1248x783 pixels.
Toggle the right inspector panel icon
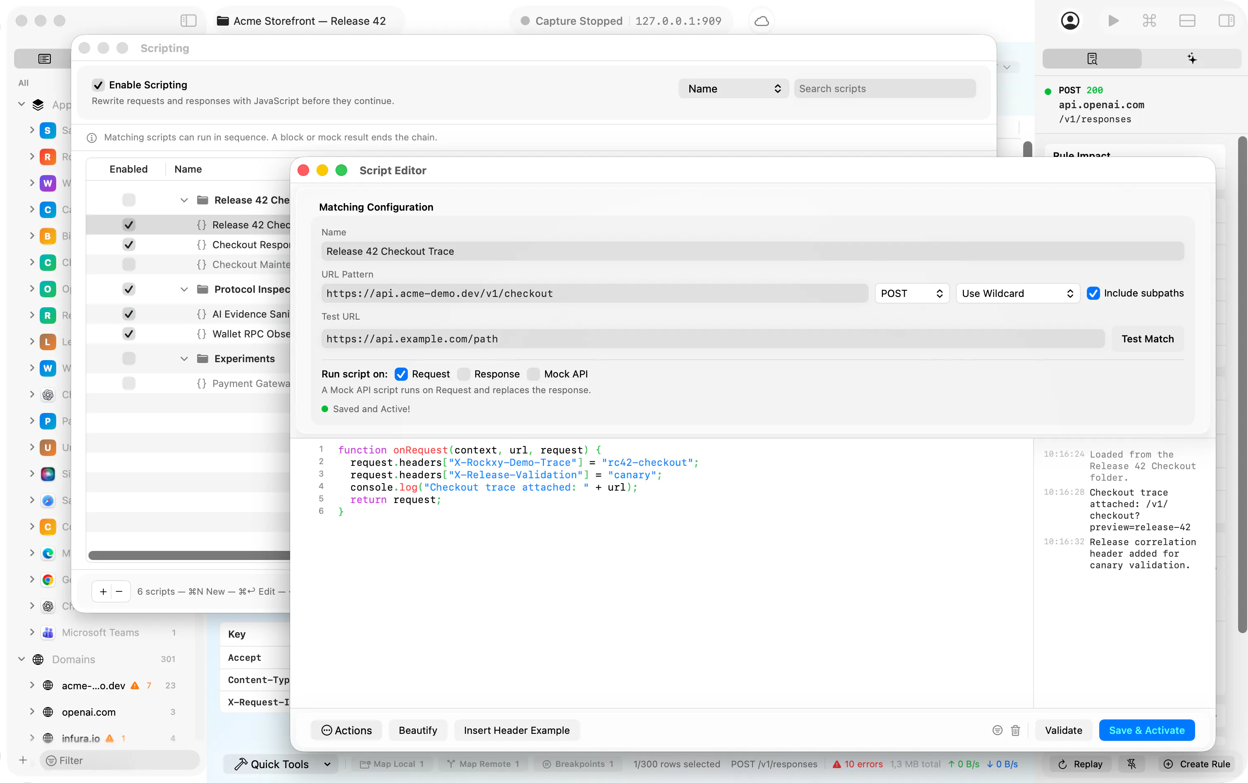1226,21
